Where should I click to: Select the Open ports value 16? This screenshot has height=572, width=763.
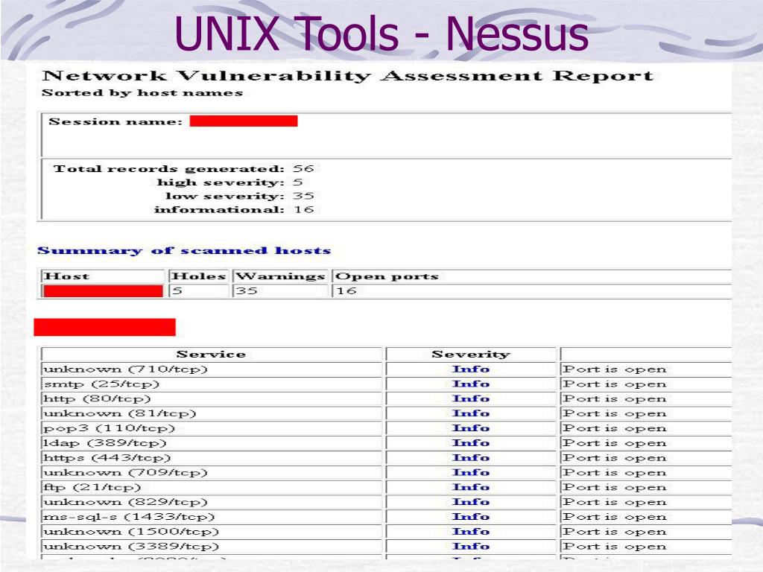click(346, 291)
